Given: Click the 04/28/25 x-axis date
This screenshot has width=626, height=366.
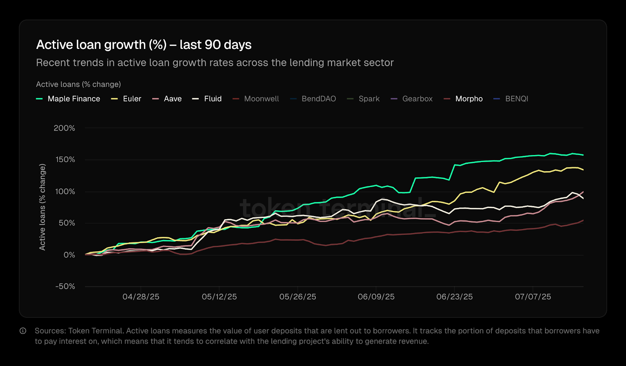Looking at the screenshot, I should click(141, 297).
